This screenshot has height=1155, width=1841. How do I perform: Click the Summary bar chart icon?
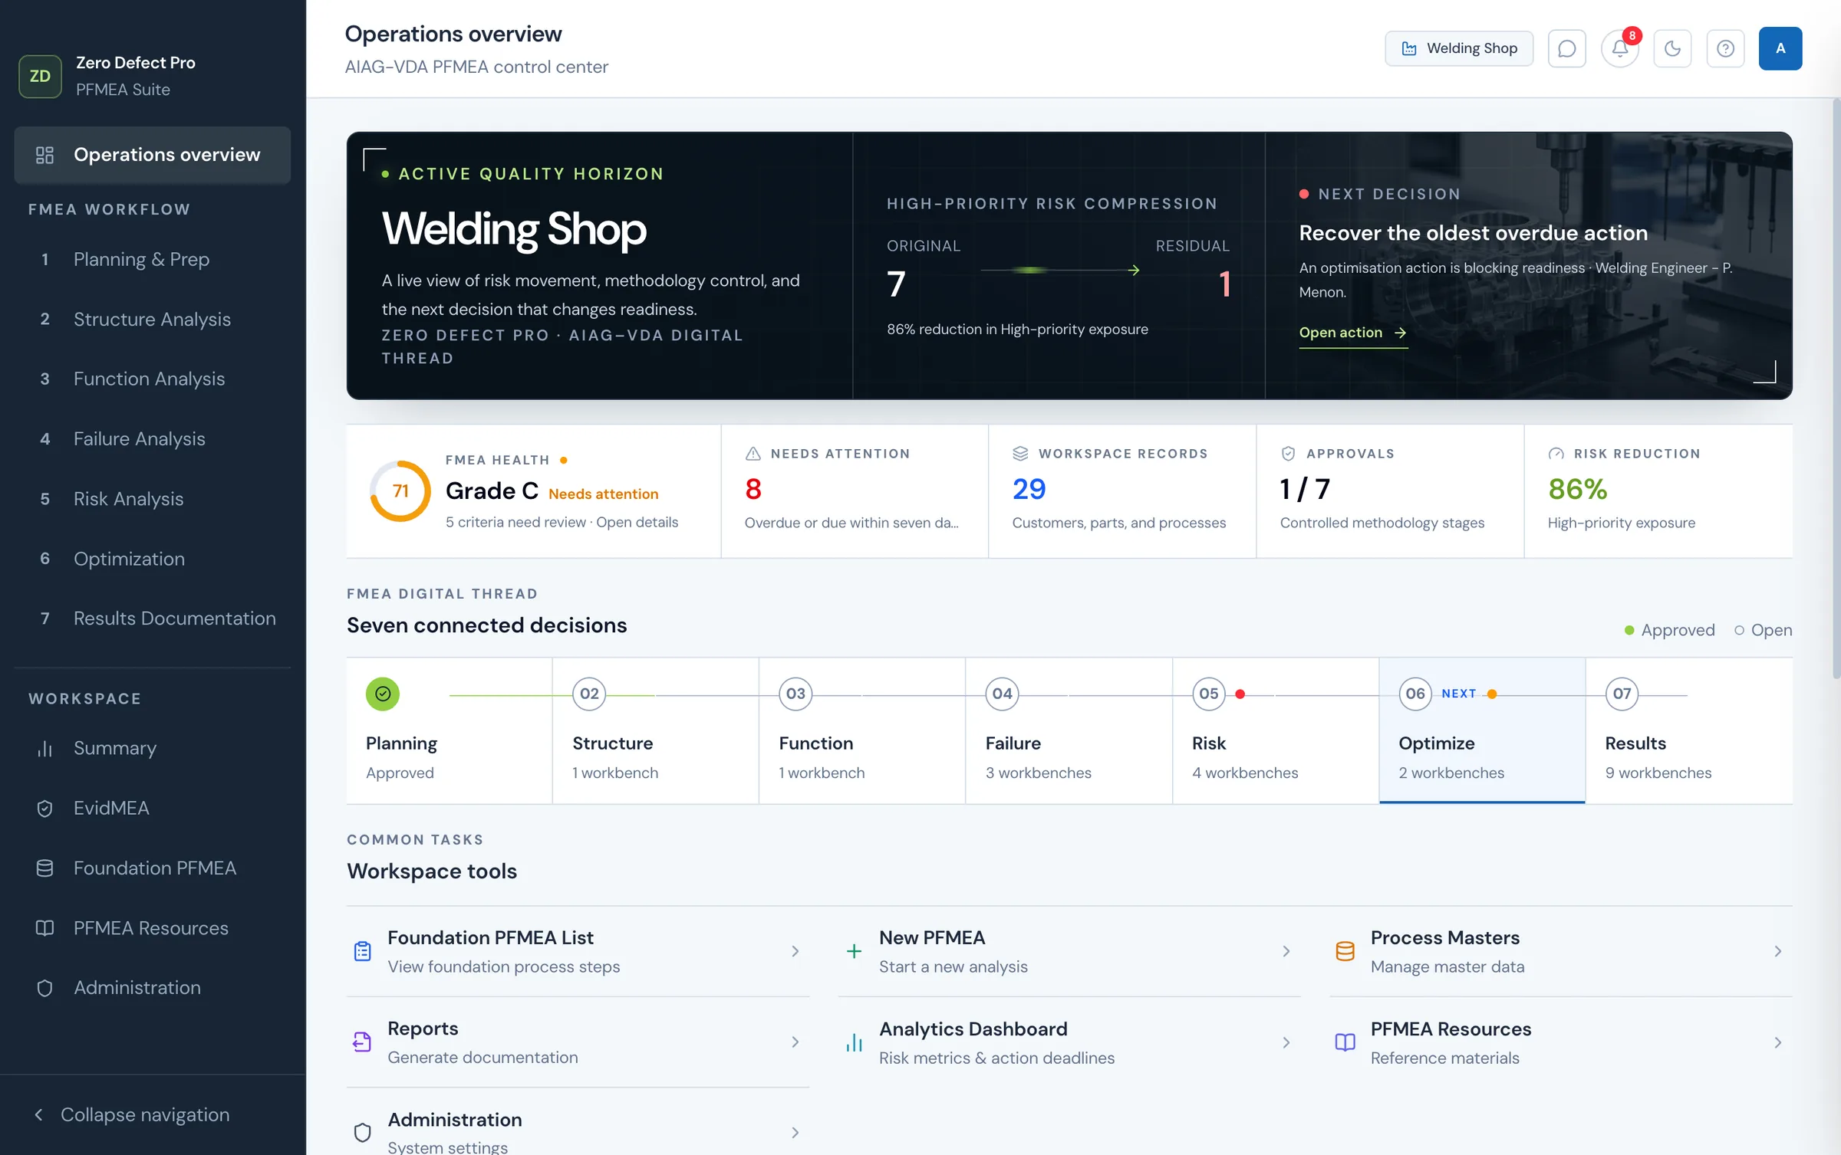[44, 748]
